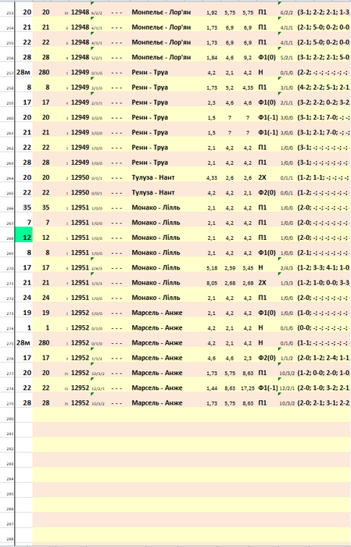Screen dimensions: 351x547
Task: Select score list starting '(2-2; -;'
Action: (324, 73)
